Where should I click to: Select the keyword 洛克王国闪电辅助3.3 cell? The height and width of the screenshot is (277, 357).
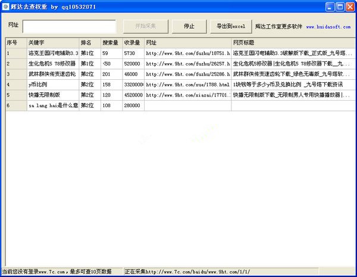53,53
